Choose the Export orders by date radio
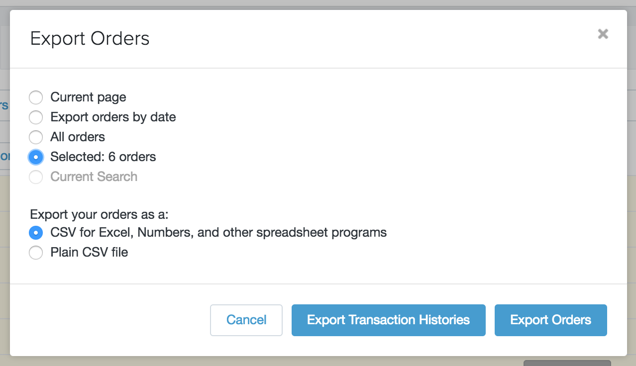Viewport: 636px width, 366px height. 36,117
